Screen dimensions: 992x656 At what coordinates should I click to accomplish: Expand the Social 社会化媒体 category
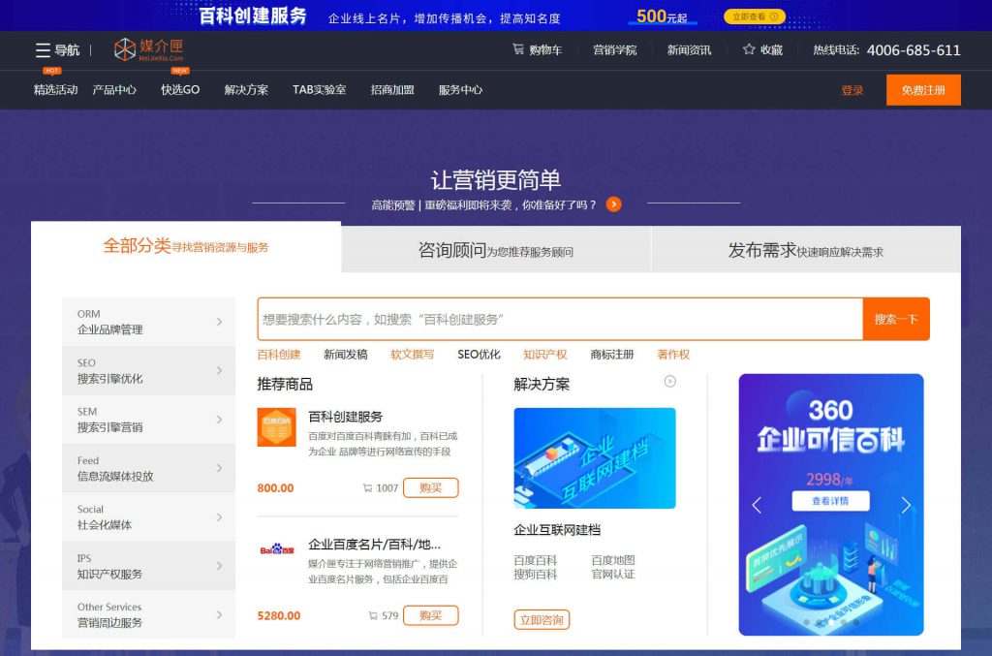click(148, 516)
